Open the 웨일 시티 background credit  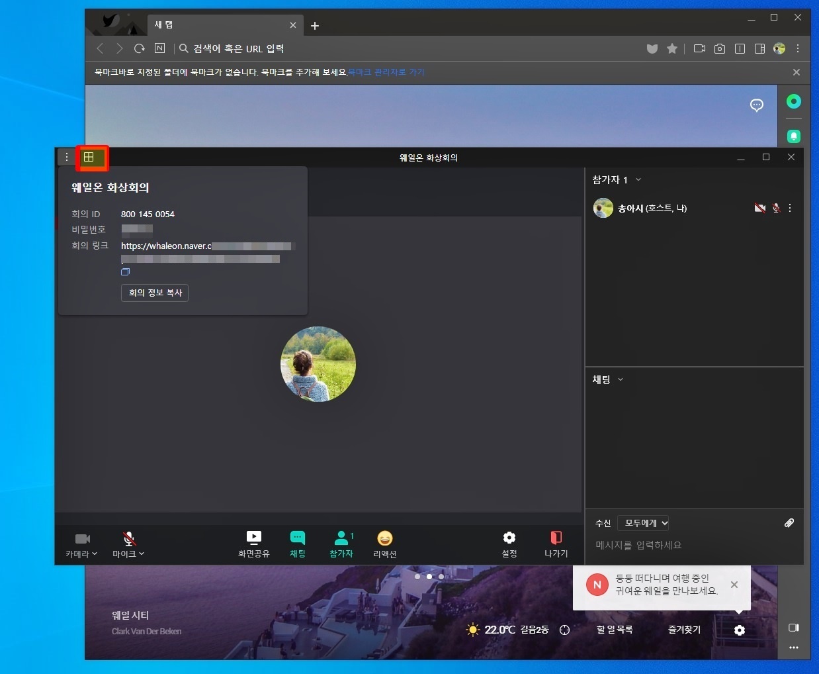(130, 615)
